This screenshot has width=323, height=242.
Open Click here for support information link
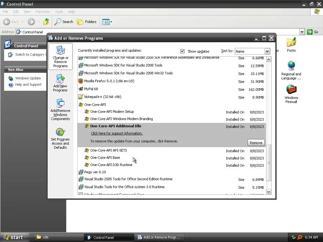click(x=117, y=133)
